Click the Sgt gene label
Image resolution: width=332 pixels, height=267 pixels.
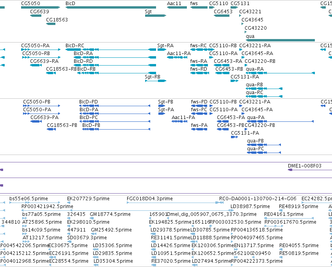click(148, 11)
